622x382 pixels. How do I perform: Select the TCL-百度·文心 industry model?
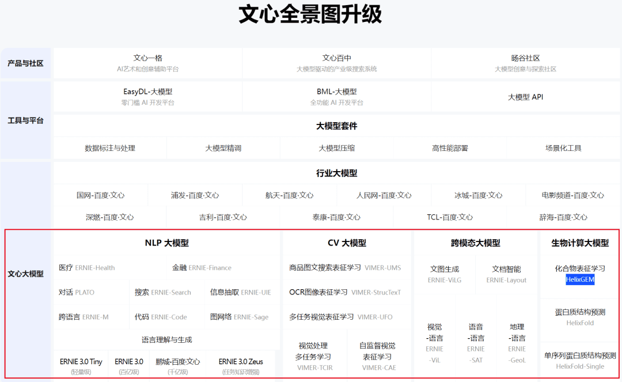coord(450,217)
